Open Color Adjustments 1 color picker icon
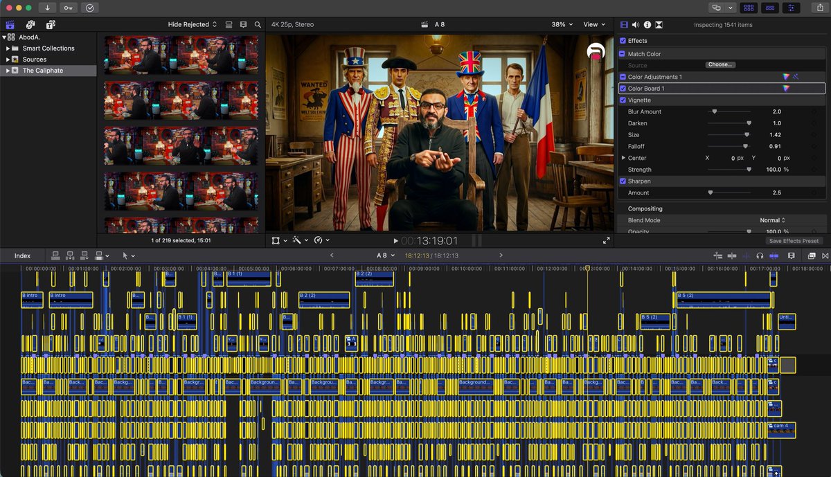Image resolution: width=831 pixels, height=477 pixels. pyautogui.click(x=786, y=77)
